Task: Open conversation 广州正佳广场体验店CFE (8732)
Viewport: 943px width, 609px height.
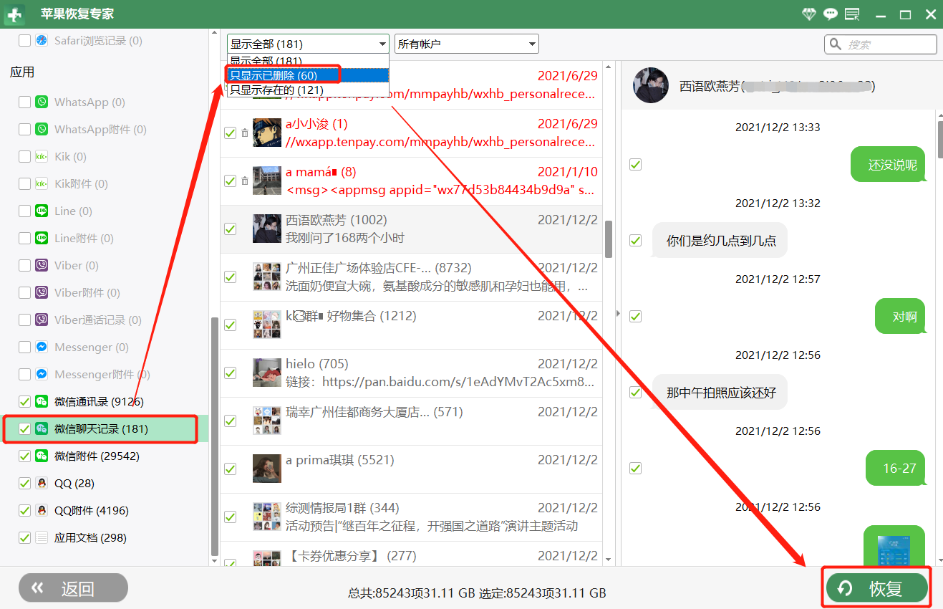Action: tap(411, 277)
